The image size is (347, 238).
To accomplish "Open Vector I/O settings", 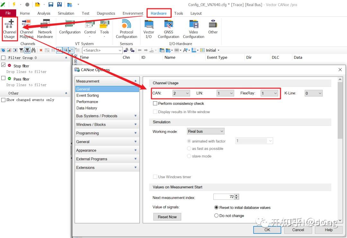I will pyautogui.click(x=149, y=29).
